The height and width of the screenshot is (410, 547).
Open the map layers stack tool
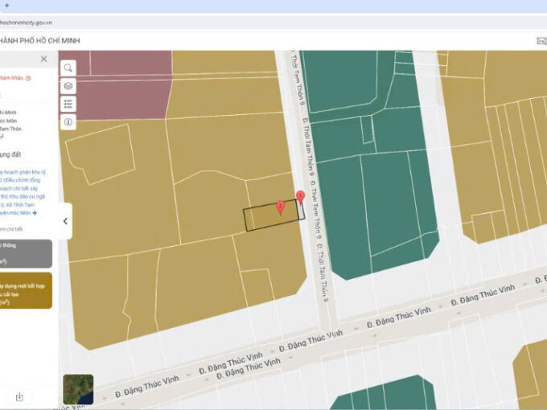click(68, 86)
